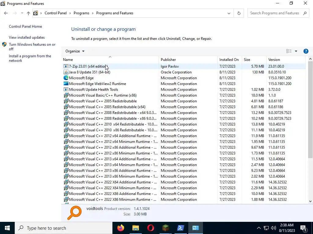Click the Visual Basic/C++ Runtime (x86) icon

[x=66, y=95]
